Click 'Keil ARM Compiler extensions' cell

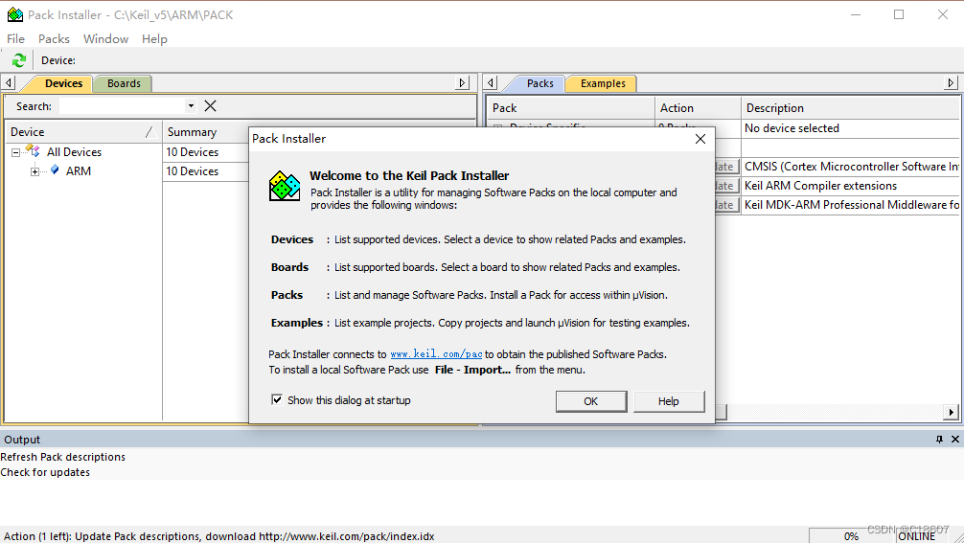(x=850, y=186)
